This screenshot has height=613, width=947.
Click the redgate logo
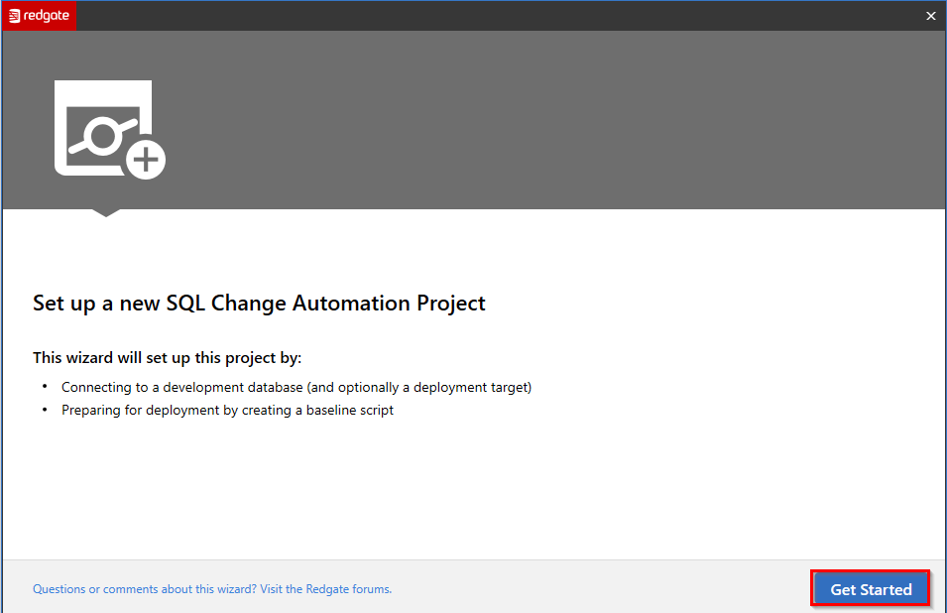(x=40, y=16)
